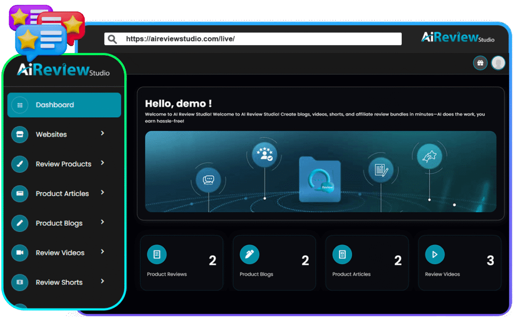Click the welcome banner illustration
The width and height of the screenshot is (513, 317).
click(x=321, y=172)
